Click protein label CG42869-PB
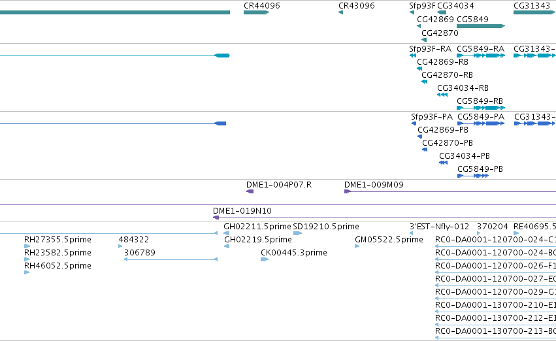 443,130
